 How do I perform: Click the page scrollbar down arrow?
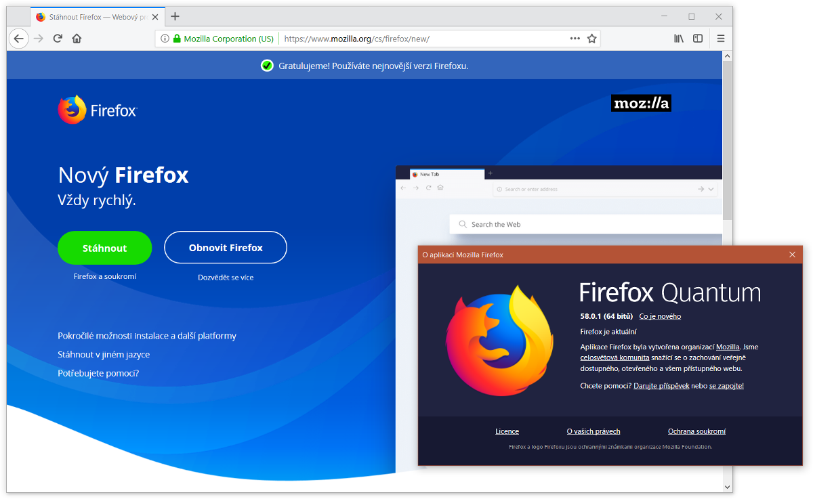click(728, 487)
